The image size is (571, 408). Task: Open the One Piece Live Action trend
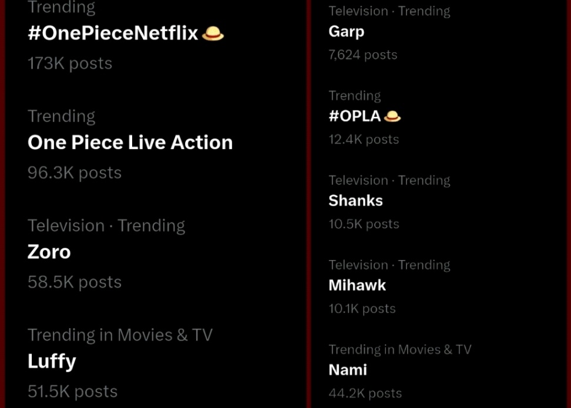pyautogui.click(x=130, y=143)
